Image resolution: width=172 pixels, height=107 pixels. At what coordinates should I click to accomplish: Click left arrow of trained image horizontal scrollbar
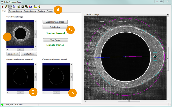(x=7, y=49)
